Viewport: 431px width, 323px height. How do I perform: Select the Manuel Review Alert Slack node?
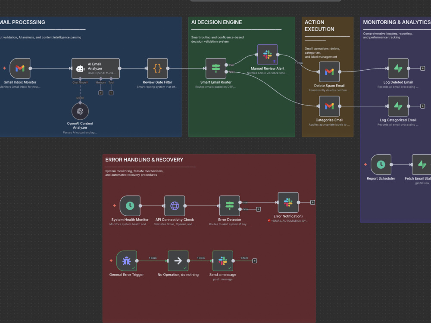coord(268,55)
